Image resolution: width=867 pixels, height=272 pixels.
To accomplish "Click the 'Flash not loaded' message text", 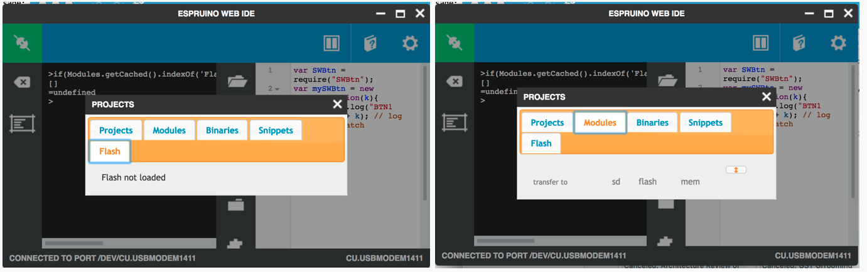I will point(134,177).
